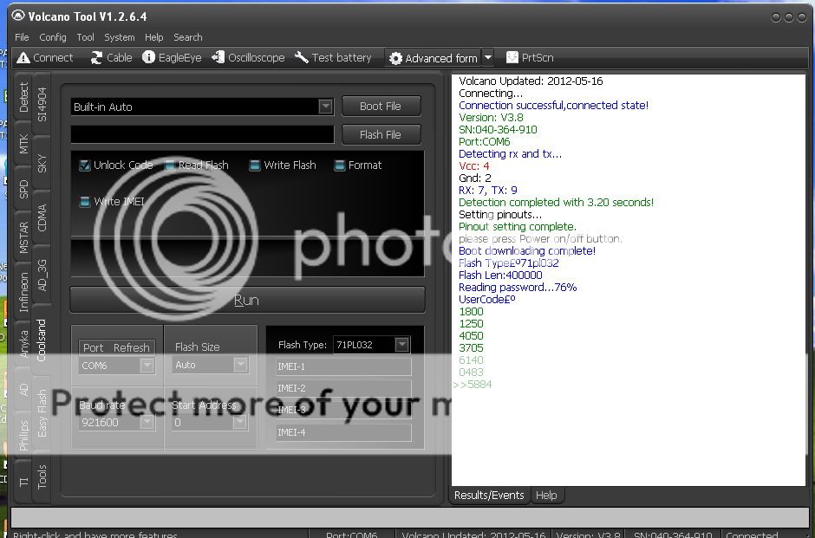Click the IMEI-2 input field
This screenshot has height=538, width=815.
343,388
